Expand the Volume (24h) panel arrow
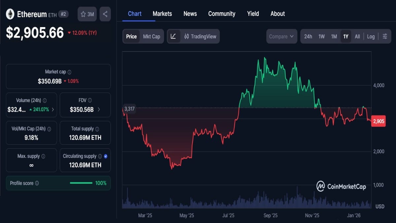 [53, 109]
